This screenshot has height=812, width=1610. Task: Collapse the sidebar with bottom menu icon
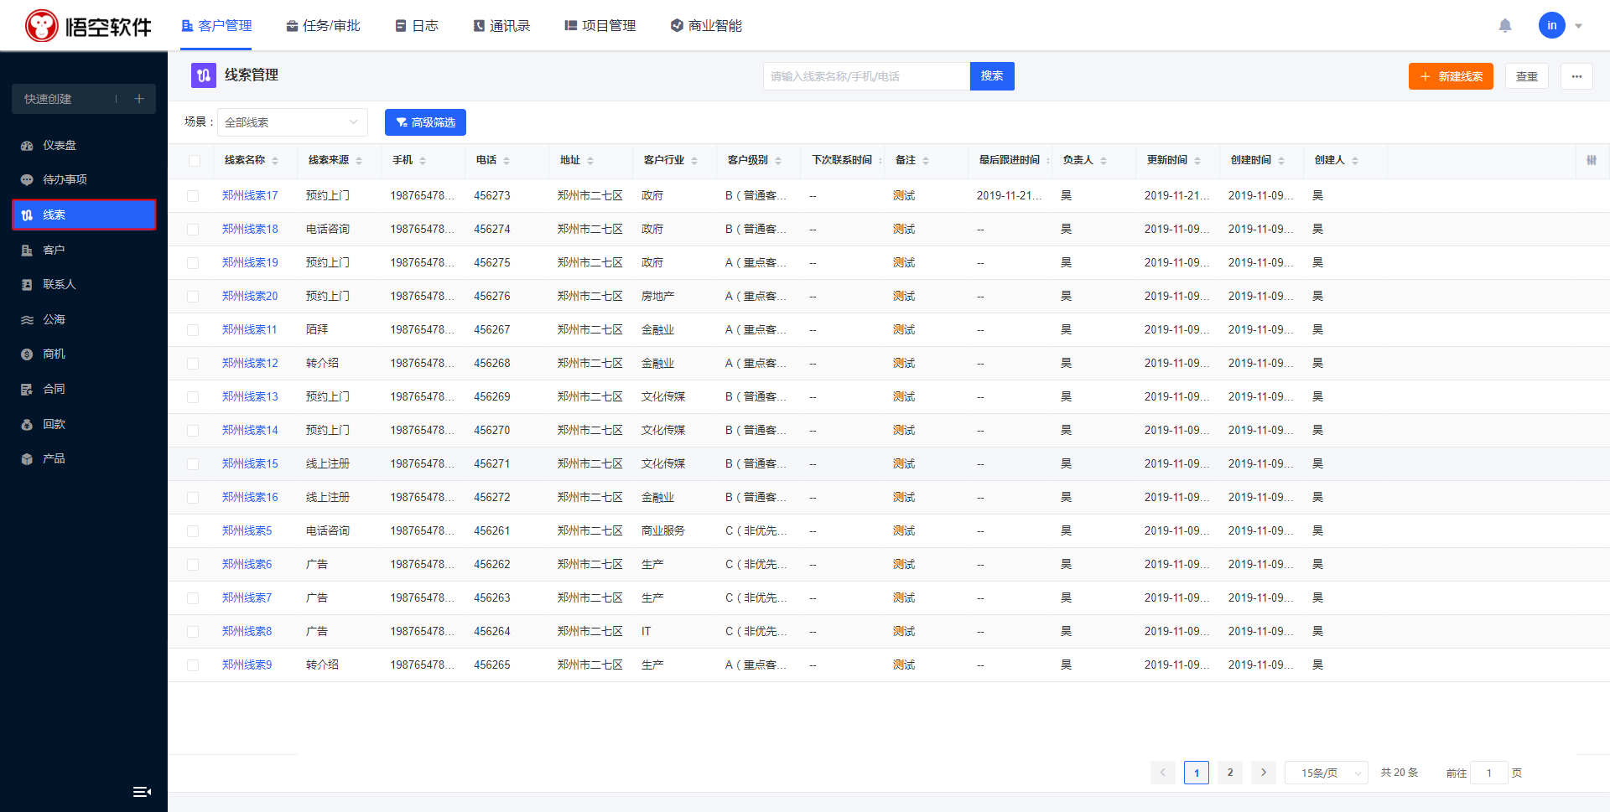coord(142,792)
